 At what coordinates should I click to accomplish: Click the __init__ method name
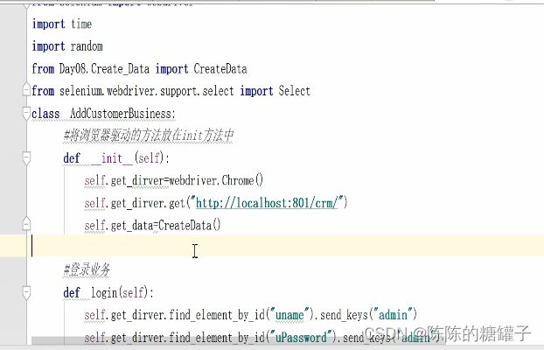pos(112,158)
